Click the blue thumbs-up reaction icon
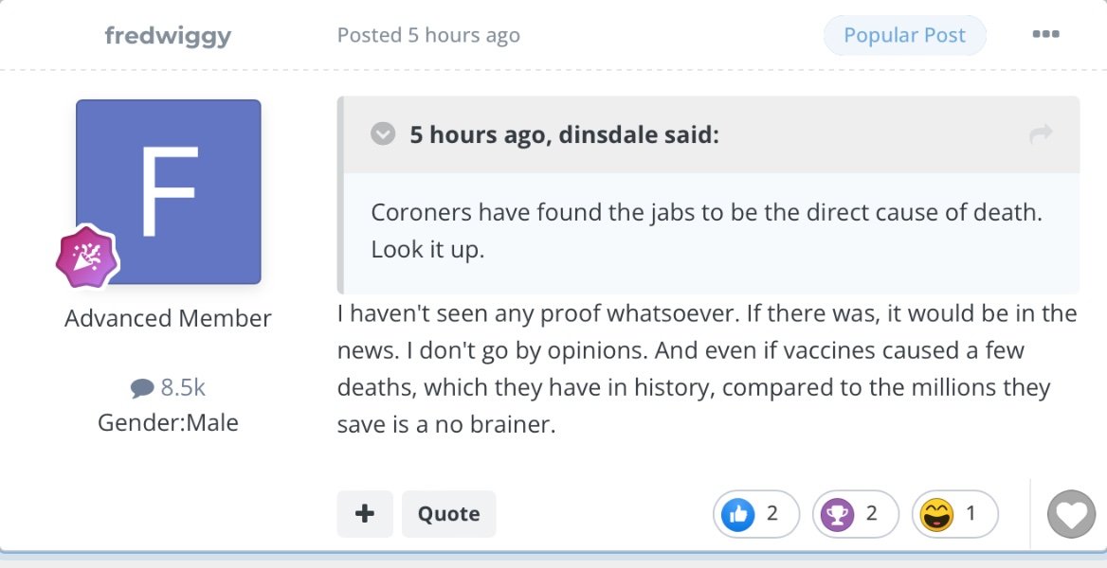1107x568 pixels. 736,514
